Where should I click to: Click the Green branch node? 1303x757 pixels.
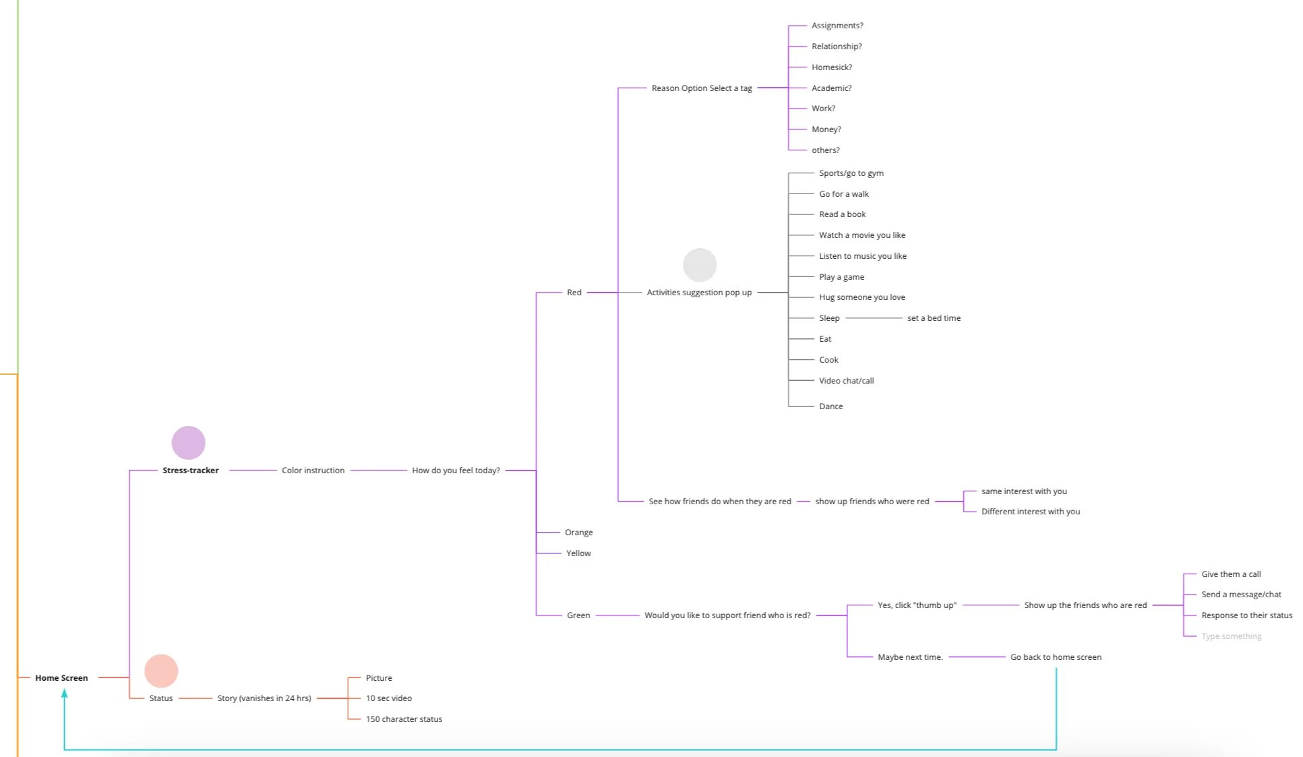click(x=578, y=615)
